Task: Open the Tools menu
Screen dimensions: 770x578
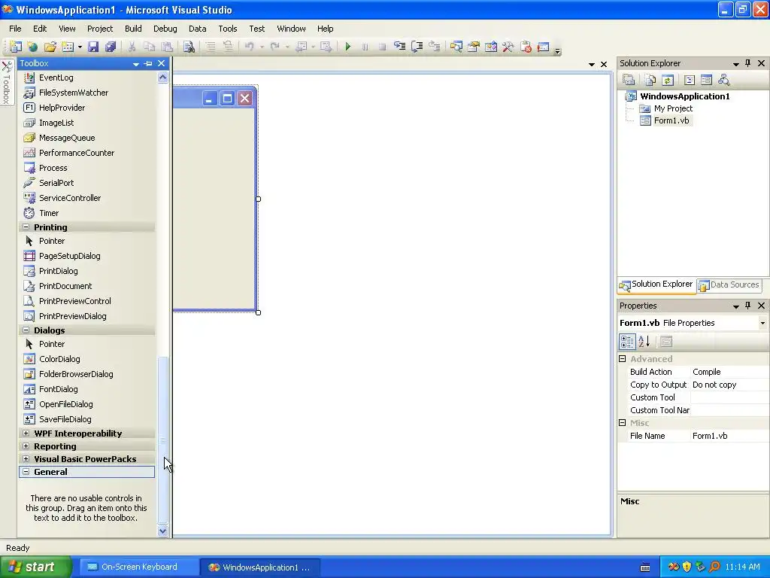Action: pos(227,29)
